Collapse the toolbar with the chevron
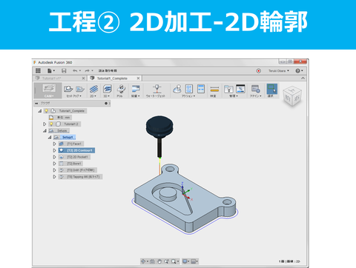The width and height of the screenshot is (356, 268). point(303,78)
